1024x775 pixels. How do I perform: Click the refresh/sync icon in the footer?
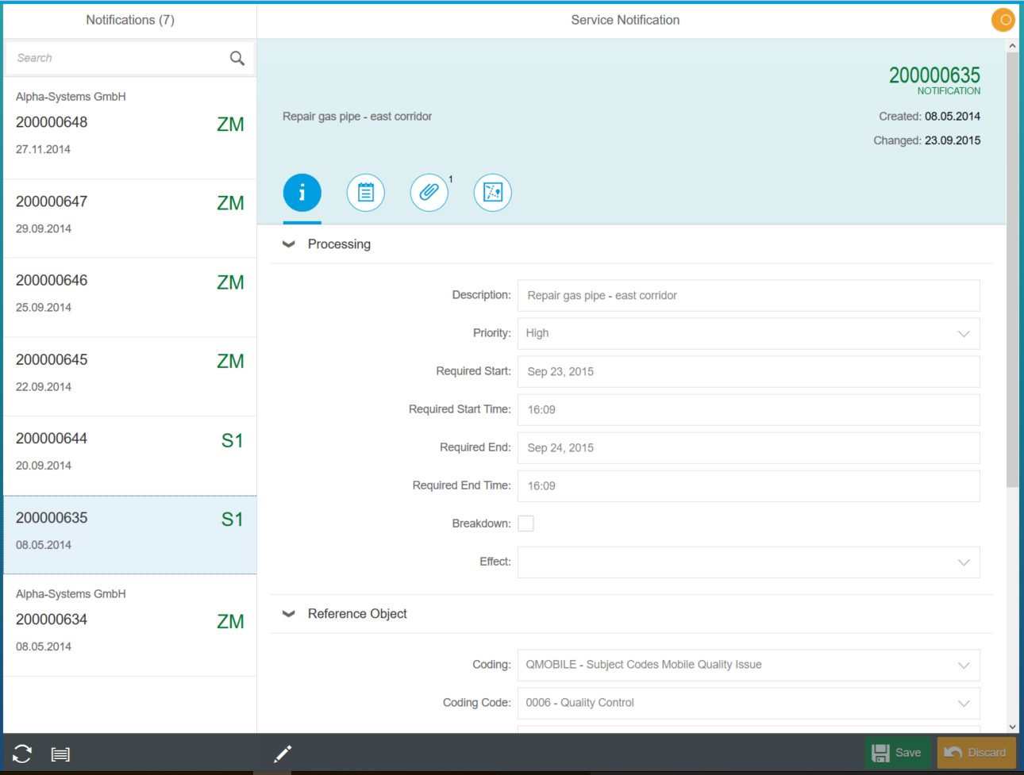point(21,754)
